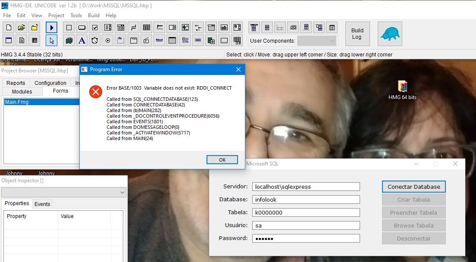Click the Browse Tabela button
Image resolution: width=476 pixels, height=262 pixels.
[x=414, y=226]
